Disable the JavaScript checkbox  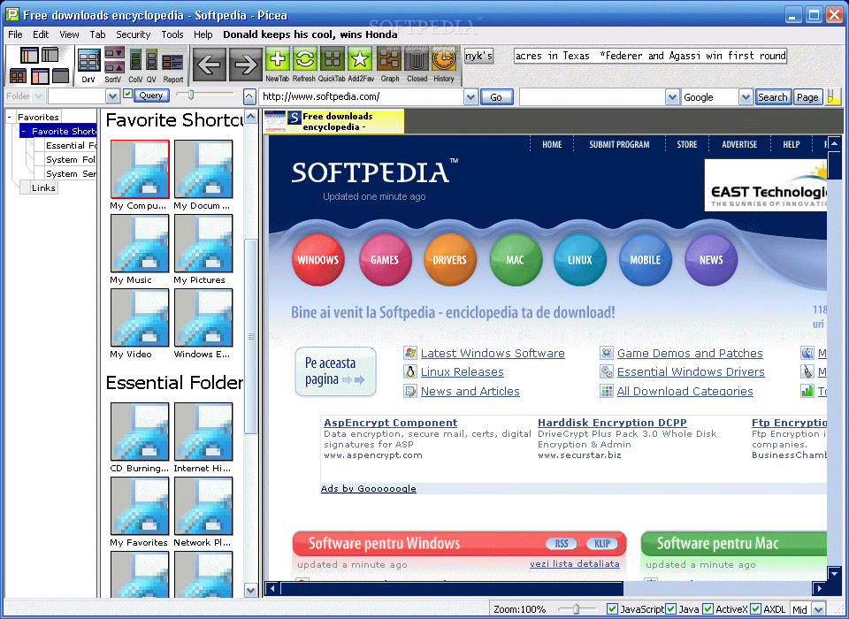point(612,608)
